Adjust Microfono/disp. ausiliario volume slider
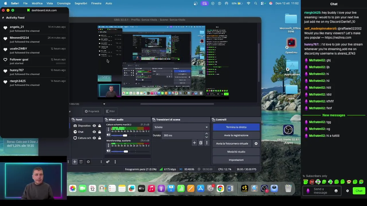 pos(126,151)
